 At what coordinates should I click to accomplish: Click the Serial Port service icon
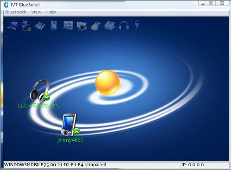[x=40, y=25]
